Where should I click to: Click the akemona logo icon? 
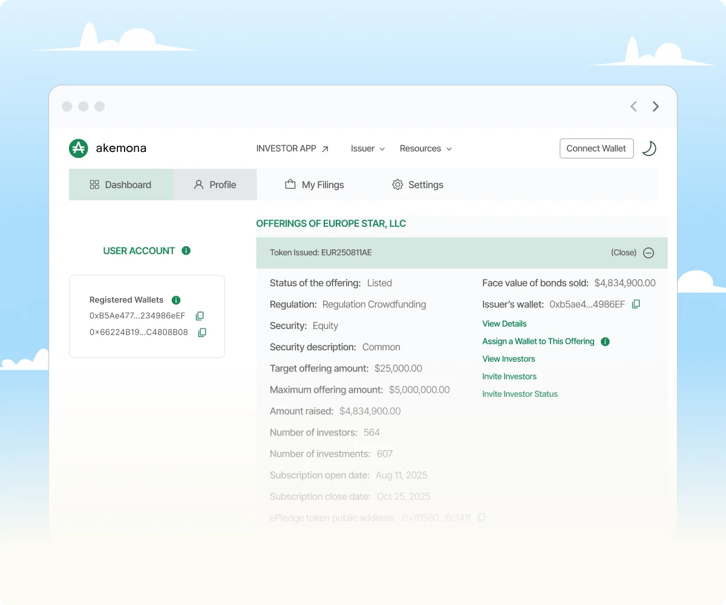(79, 148)
